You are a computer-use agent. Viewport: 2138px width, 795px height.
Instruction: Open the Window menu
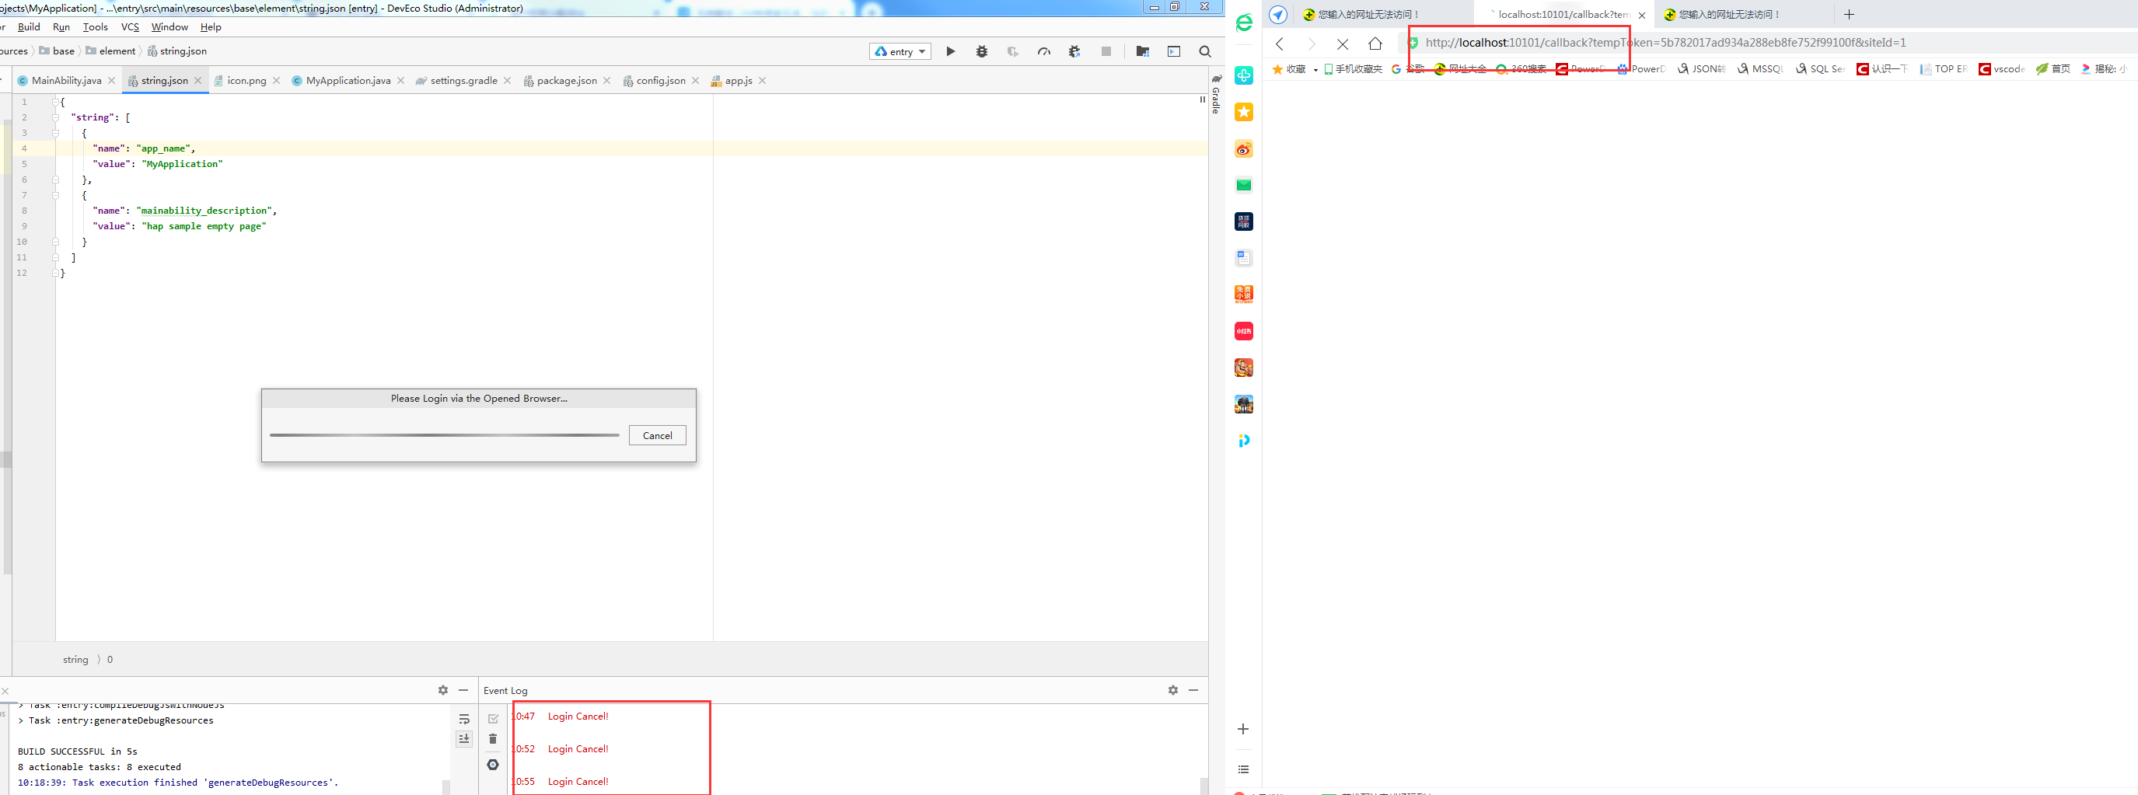pyautogui.click(x=169, y=26)
